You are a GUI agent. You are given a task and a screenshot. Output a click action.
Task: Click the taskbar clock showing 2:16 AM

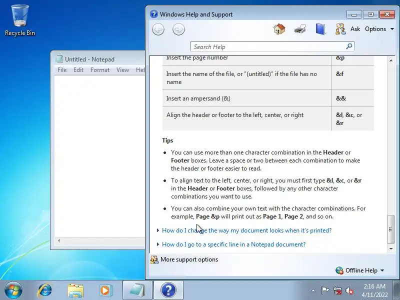(374, 290)
